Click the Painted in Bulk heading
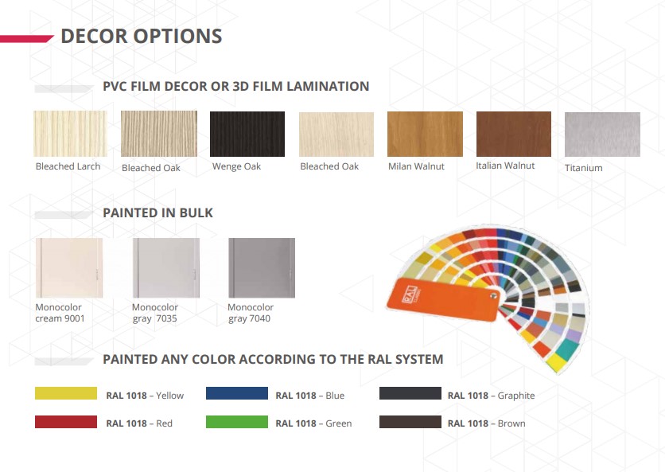 point(157,213)
